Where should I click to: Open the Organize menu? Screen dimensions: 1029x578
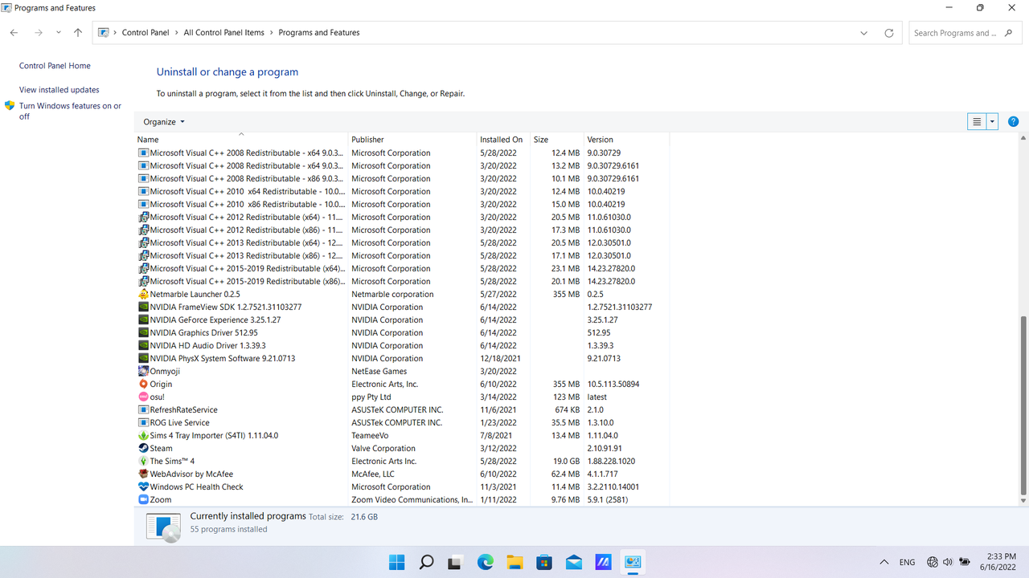163,121
